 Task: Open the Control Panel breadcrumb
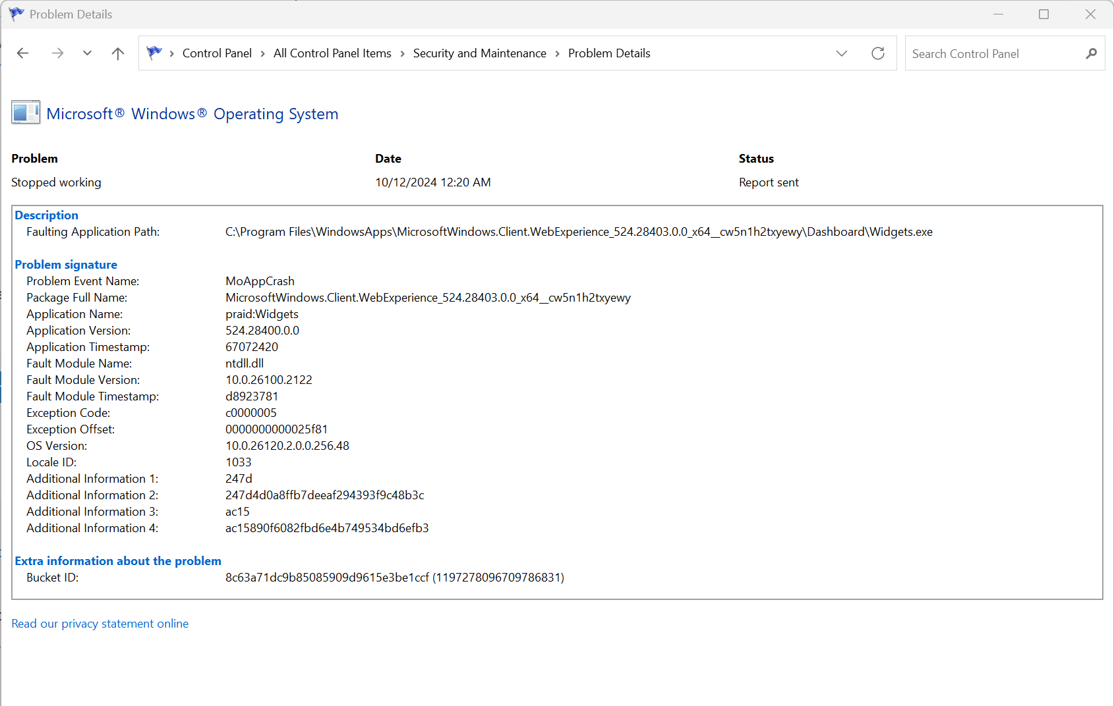(x=217, y=53)
